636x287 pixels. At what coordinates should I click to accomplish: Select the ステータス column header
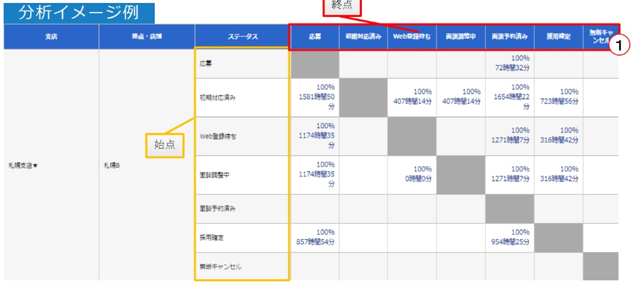click(x=243, y=37)
